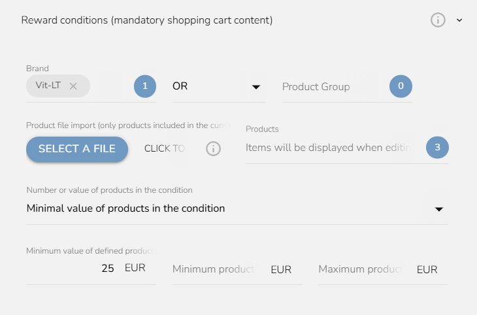Click the Product Group count badge showing 0

point(401,86)
